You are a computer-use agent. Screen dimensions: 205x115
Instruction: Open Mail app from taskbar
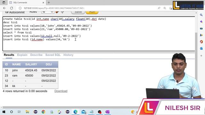(x=84, y=112)
